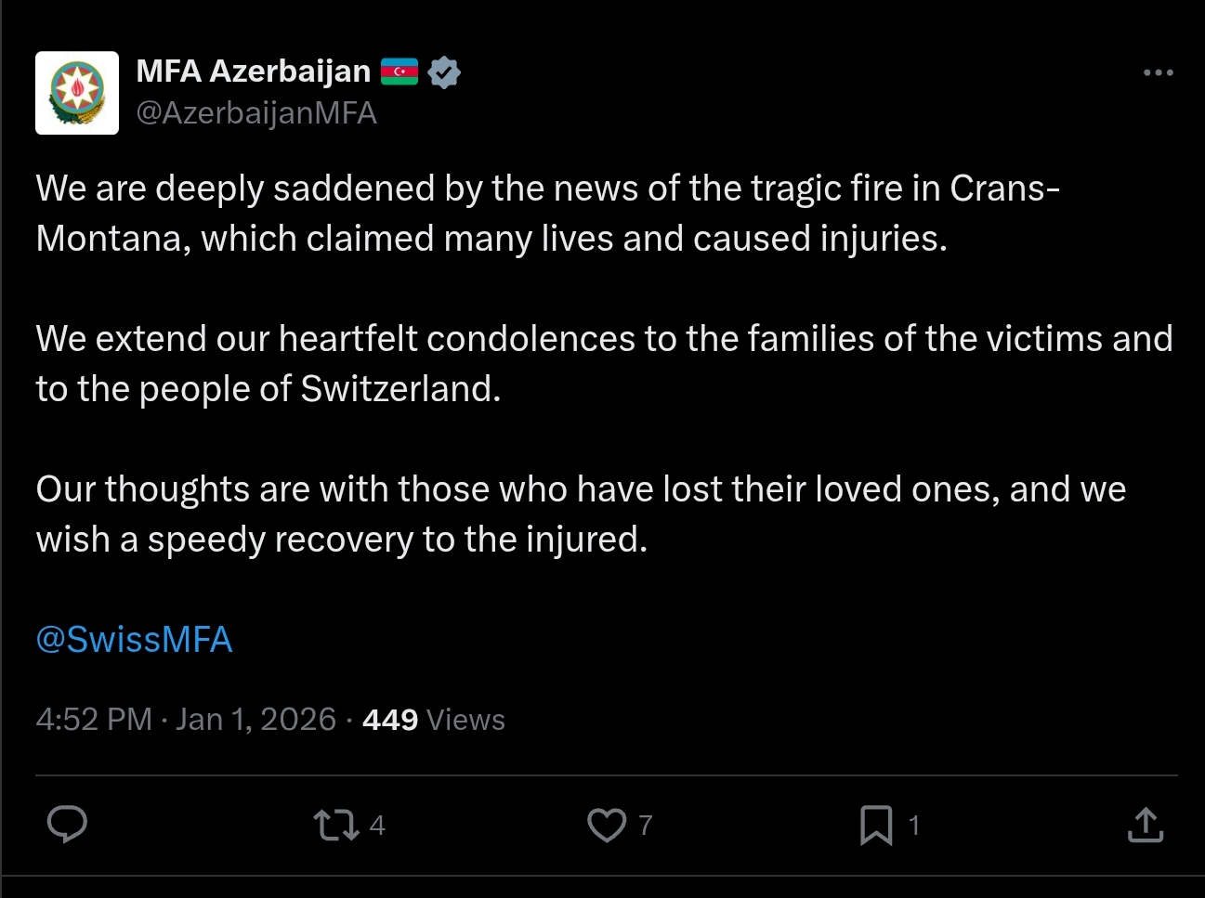The image size is (1205, 898).
Task: Bookmark this post from MFA Azerbaijan
Action: 875,825
